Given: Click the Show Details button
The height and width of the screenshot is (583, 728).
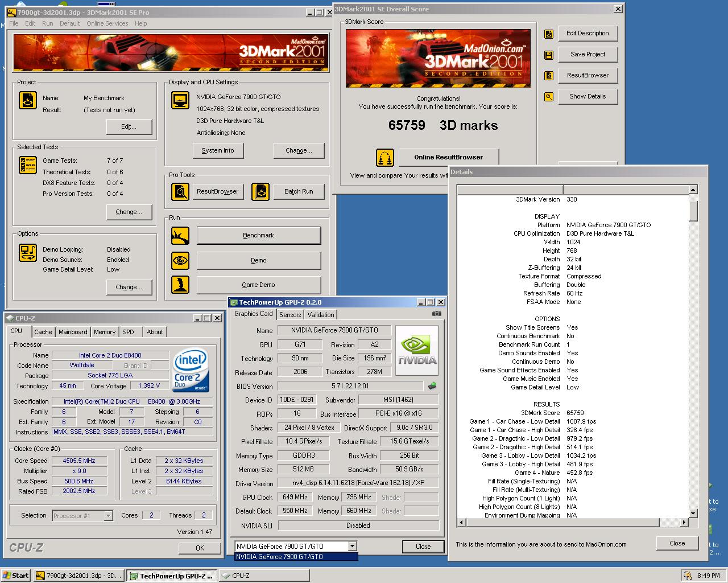Looking at the screenshot, I should pos(588,96).
